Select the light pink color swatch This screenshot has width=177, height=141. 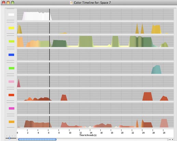tap(11, 81)
